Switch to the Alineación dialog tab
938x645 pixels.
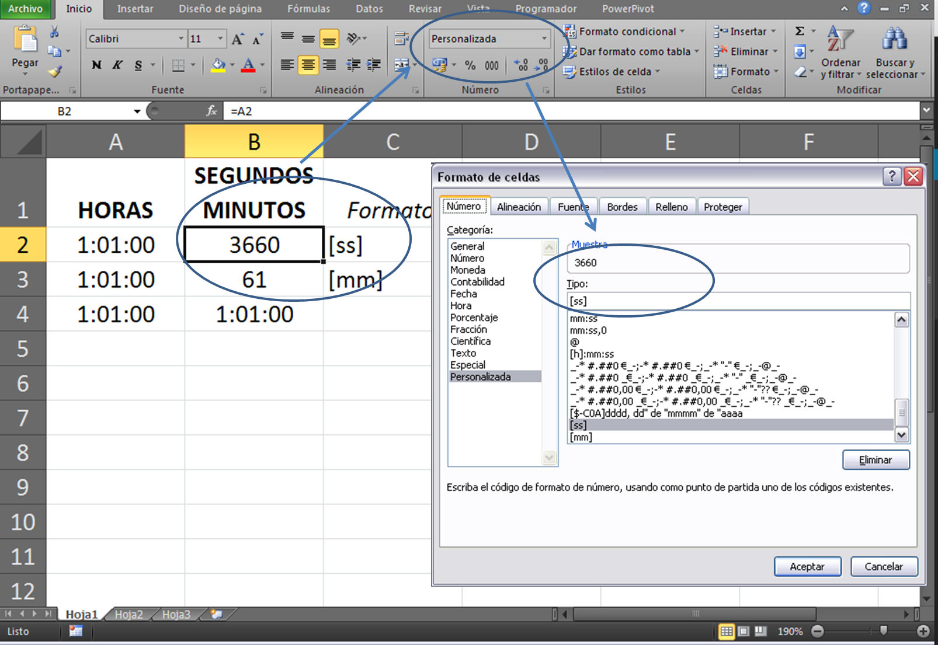pyautogui.click(x=519, y=207)
